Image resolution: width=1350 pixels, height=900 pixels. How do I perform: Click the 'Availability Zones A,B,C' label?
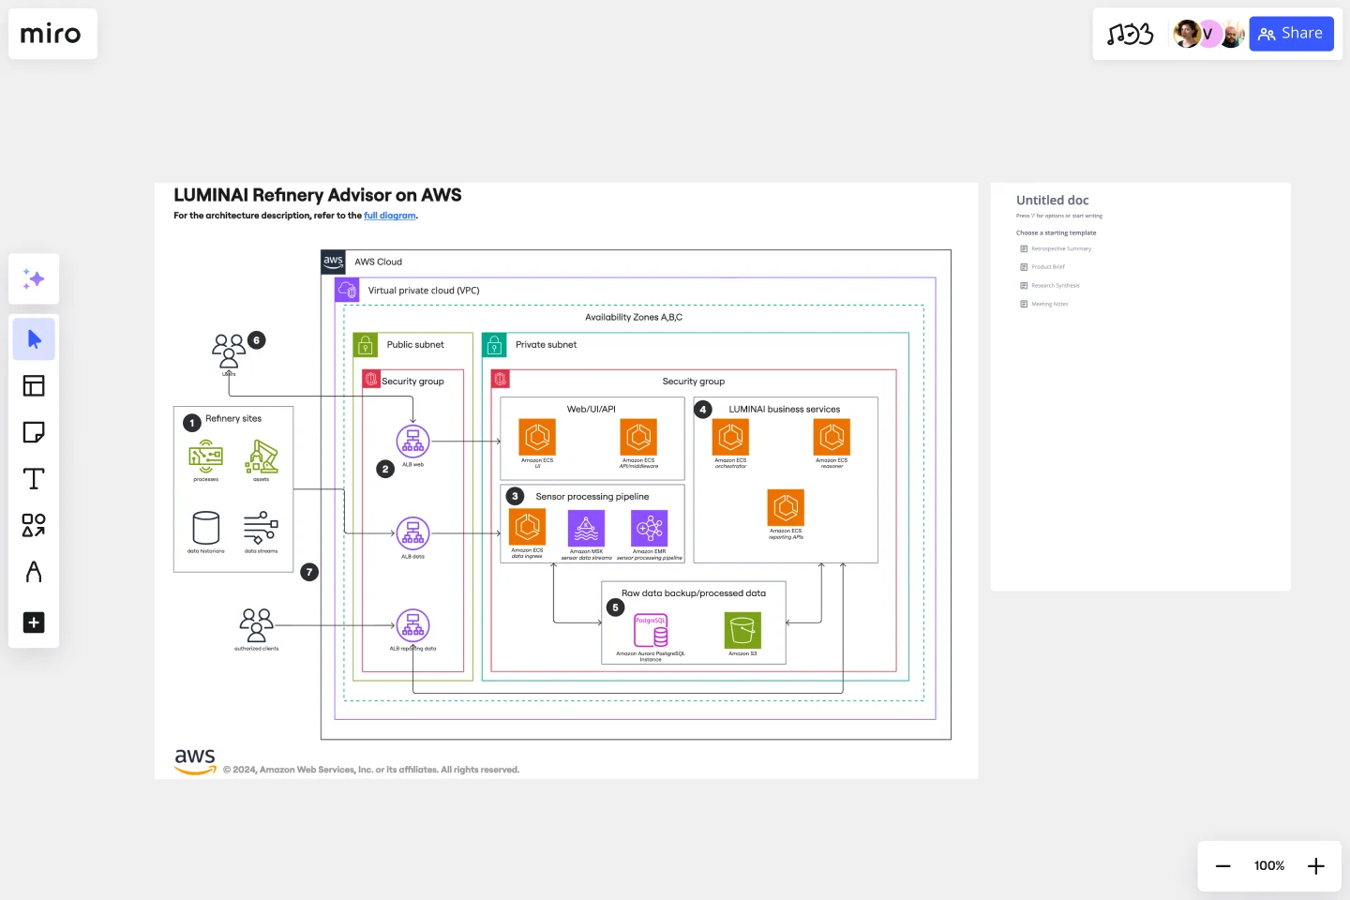[634, 318]
